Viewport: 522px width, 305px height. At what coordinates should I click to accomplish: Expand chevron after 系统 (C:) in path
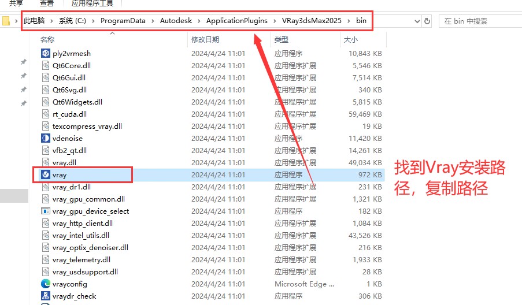tap(93, 21)
